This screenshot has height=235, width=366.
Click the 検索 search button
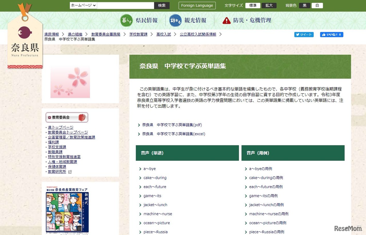click(x=162, y=5)
